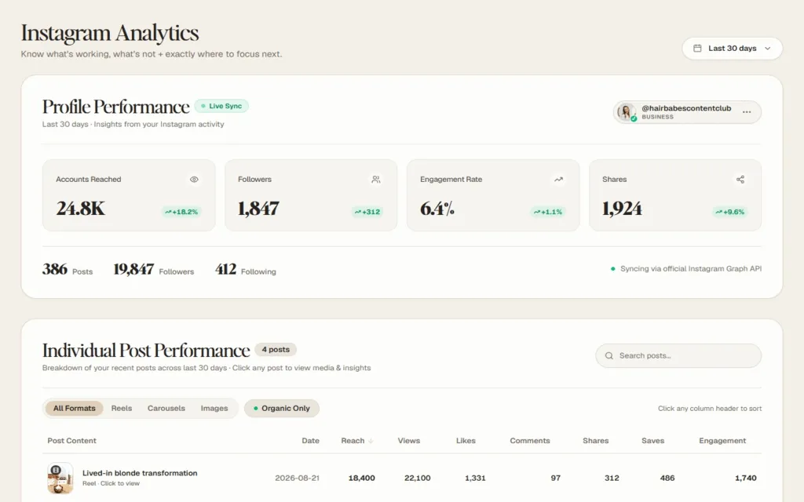Click Syncing via official Instagram Graph API status
This screenshot has height=502, width=804.
(x=686, y=268)
